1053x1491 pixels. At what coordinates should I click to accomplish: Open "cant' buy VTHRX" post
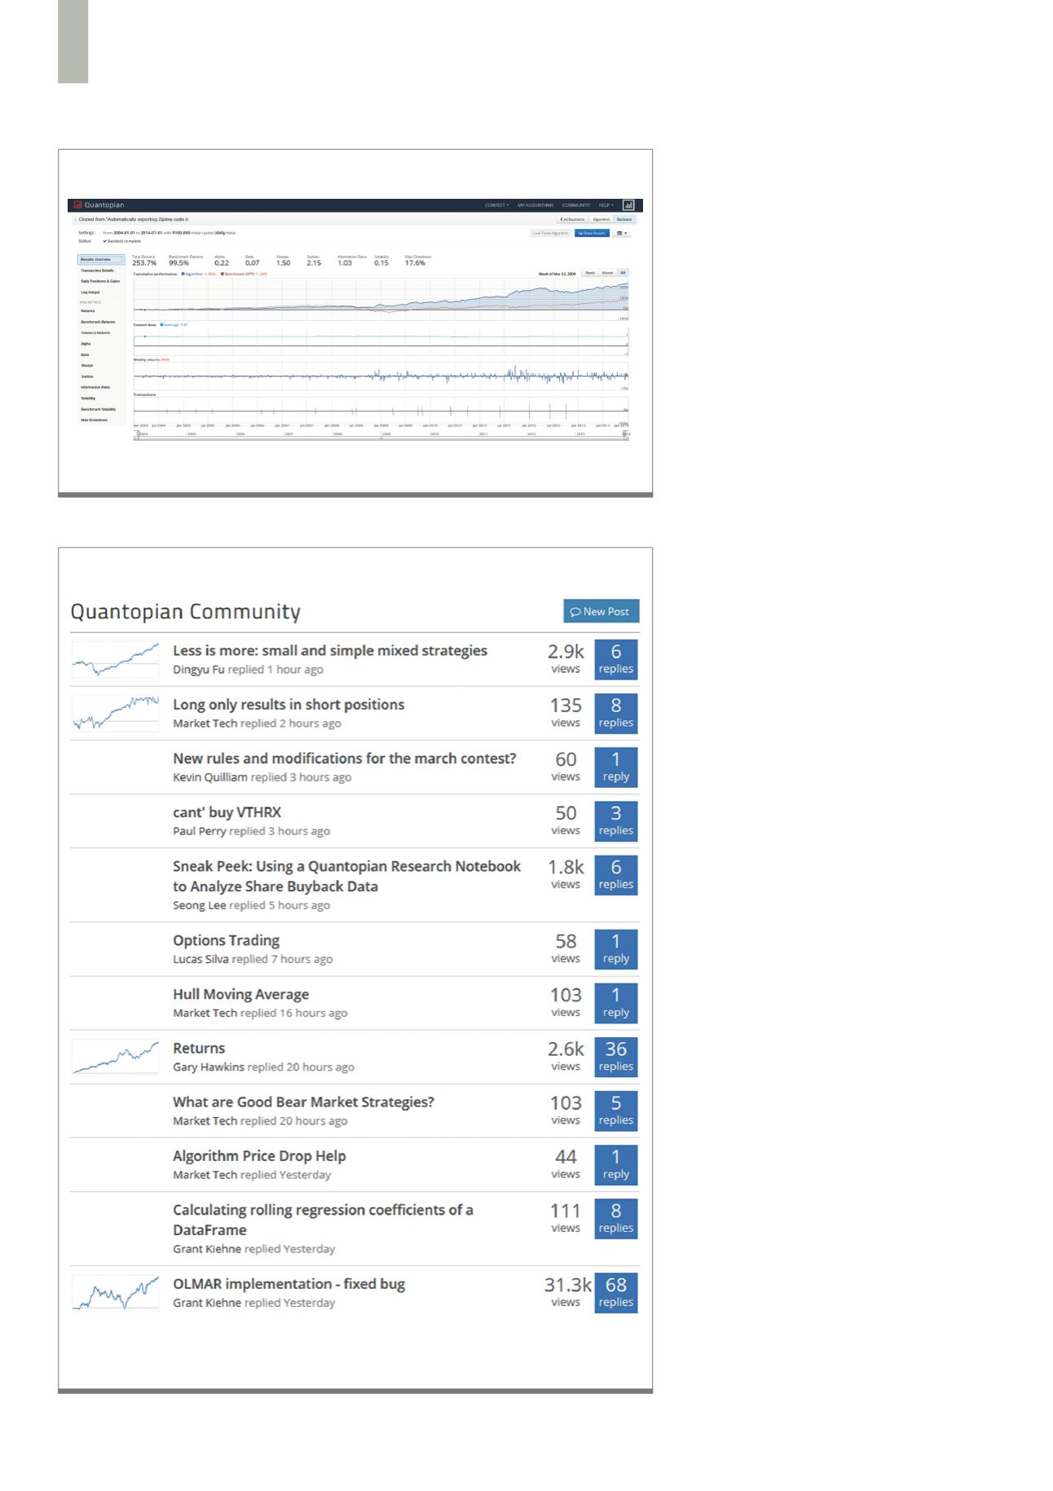pos(227,812)
